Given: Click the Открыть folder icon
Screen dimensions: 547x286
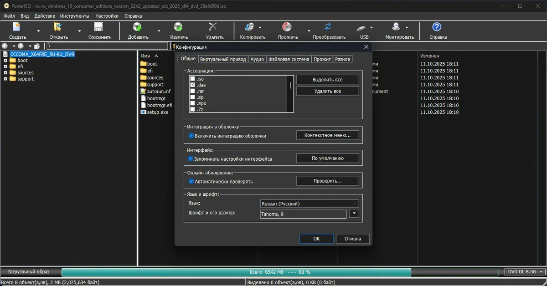Looking at the screenshot, I should point(58,27).
